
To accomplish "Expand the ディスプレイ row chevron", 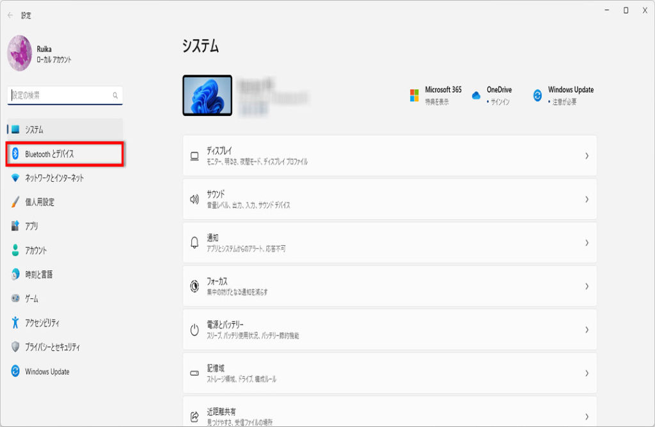I will tap(586, 156).
